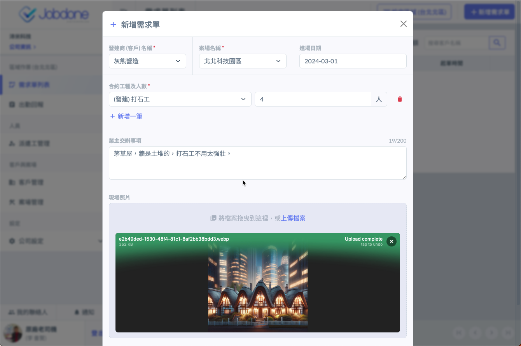Screen dimensions: 521x346
Task: Click the 上傳檔案 upload link
Action: coord(293,218)
